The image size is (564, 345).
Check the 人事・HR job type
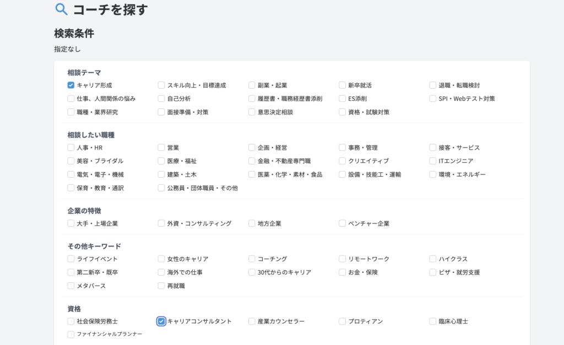tap(71, 147)
